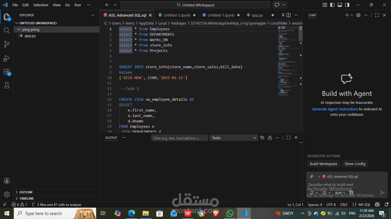
Task: Open the Accounts menu icon
Action: [x=7, y=181]
